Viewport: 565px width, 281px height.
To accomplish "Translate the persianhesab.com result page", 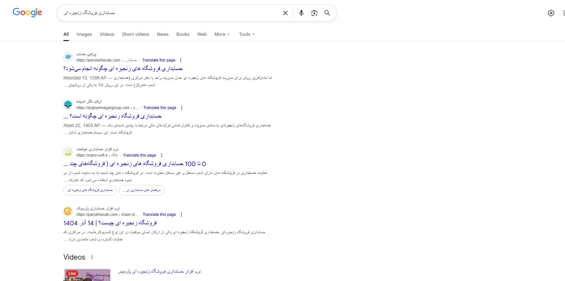I will click(x=159, y=60).
